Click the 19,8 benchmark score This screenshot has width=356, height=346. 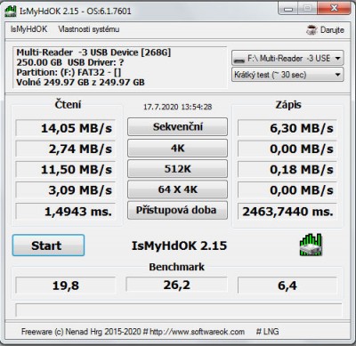pos(66,286)
